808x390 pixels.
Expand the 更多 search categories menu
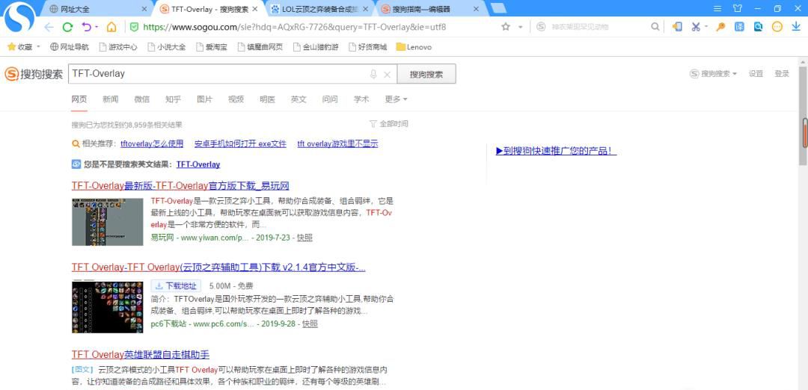[x=396, y=99]
